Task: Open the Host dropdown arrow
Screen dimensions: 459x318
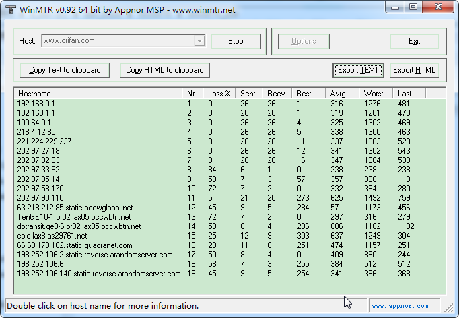Action: [x=199, y=41]
